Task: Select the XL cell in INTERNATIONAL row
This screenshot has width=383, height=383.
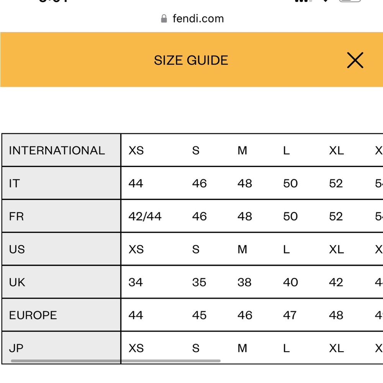Action: click(336, 151)
